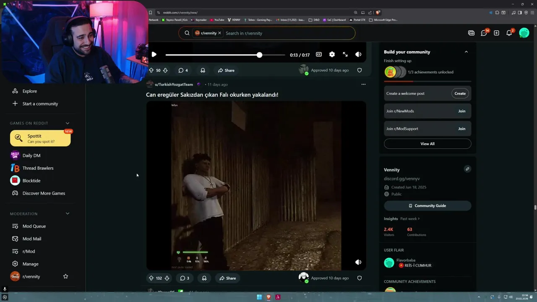Launch the Spottit game
Viewport: 537px width, 302px height.
tap(40, 138)
